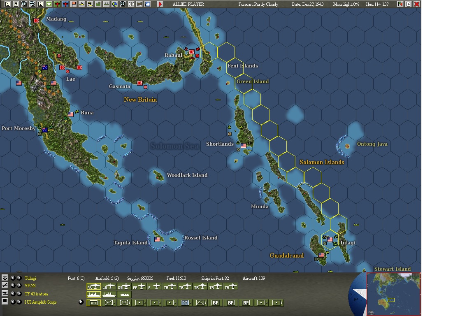Screen dimensions: 474x316
Task: Click the world minimap thumbnail
Action: coord(393,294)
